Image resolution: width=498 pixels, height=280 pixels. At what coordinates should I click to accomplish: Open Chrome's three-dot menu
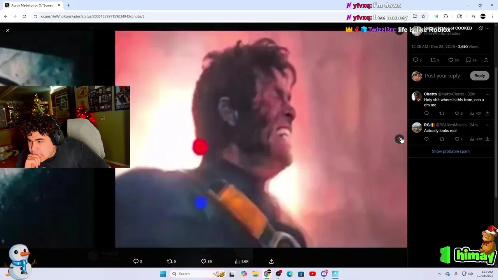click(492, 16)
